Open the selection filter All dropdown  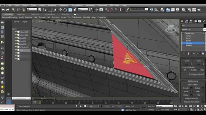point(32,9)
